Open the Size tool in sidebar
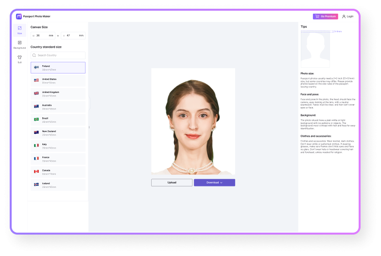The width and height of the screenshot is (381, 256). click(19, 30)
